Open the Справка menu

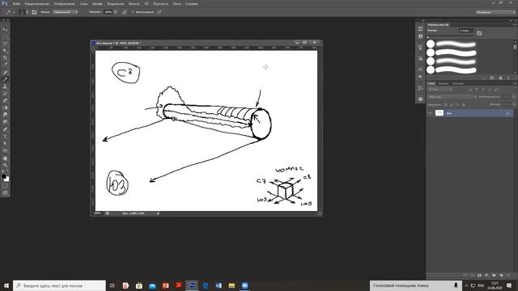pos(191,3)
